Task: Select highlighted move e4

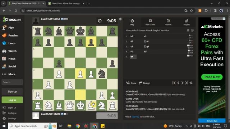Action: pyautogui.click(x=133, y=57)
